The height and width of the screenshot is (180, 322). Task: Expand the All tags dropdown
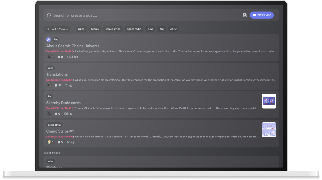click(173, 29)
